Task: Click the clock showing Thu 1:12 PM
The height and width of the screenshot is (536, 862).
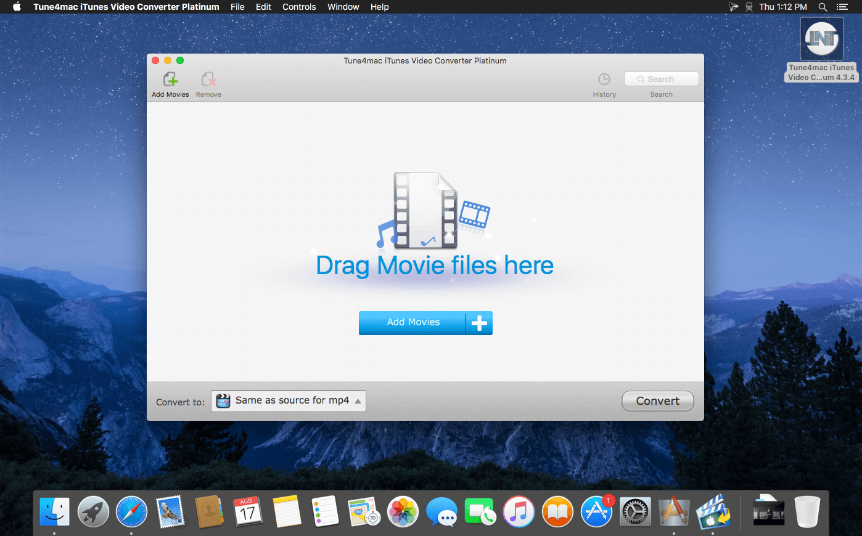Action: pyautogui.click(x=783, y=7)
